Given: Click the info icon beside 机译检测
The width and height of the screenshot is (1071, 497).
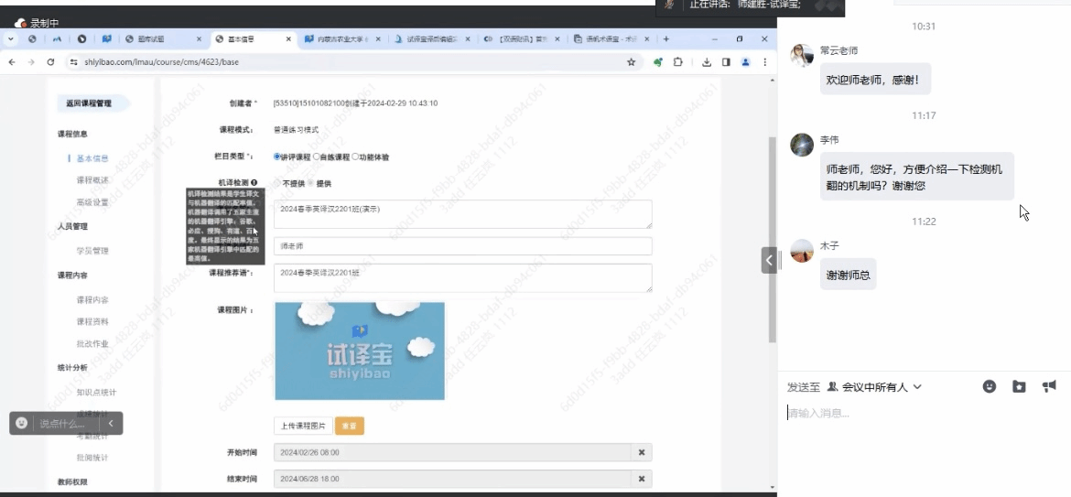Looking at the screenshot, I should [254, 183].
